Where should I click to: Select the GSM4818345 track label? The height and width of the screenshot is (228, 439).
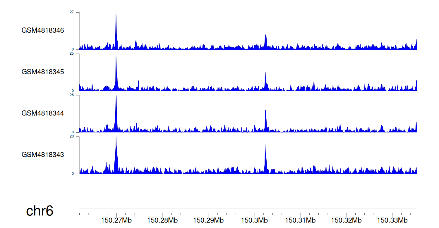[43, 72]
